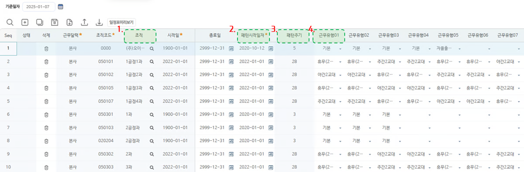Click the 일정표미리보기 button
The width and height of the screenshot is (524, 172).
point(121,22)
